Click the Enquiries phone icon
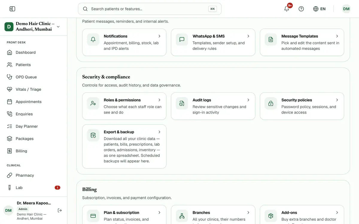Viewport: 359px width, 224px height. coord(10,114)
